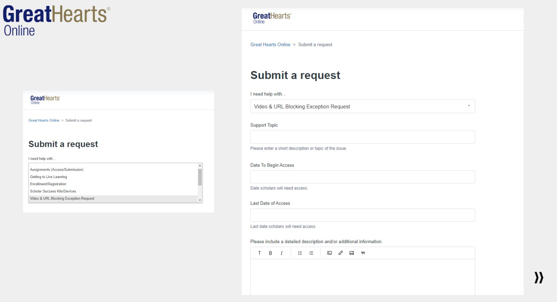This screenshot has width=557, height=302.
Task: Insert a bulleted list
Action: click(x=300, y=253)
